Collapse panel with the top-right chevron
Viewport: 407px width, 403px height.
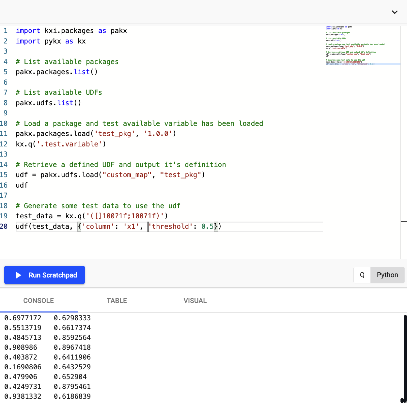395,12
